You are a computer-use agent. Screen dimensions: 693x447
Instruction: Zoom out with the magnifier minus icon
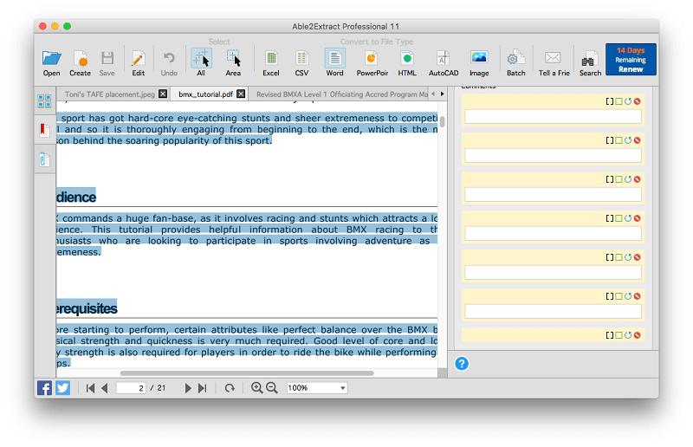click(x=272, y=388)
